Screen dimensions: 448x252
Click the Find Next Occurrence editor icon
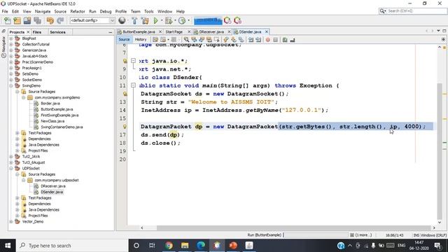202,40
